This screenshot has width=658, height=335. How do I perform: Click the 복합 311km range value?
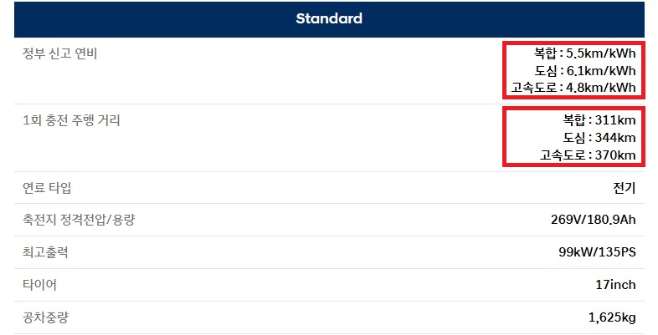[599, 120]
